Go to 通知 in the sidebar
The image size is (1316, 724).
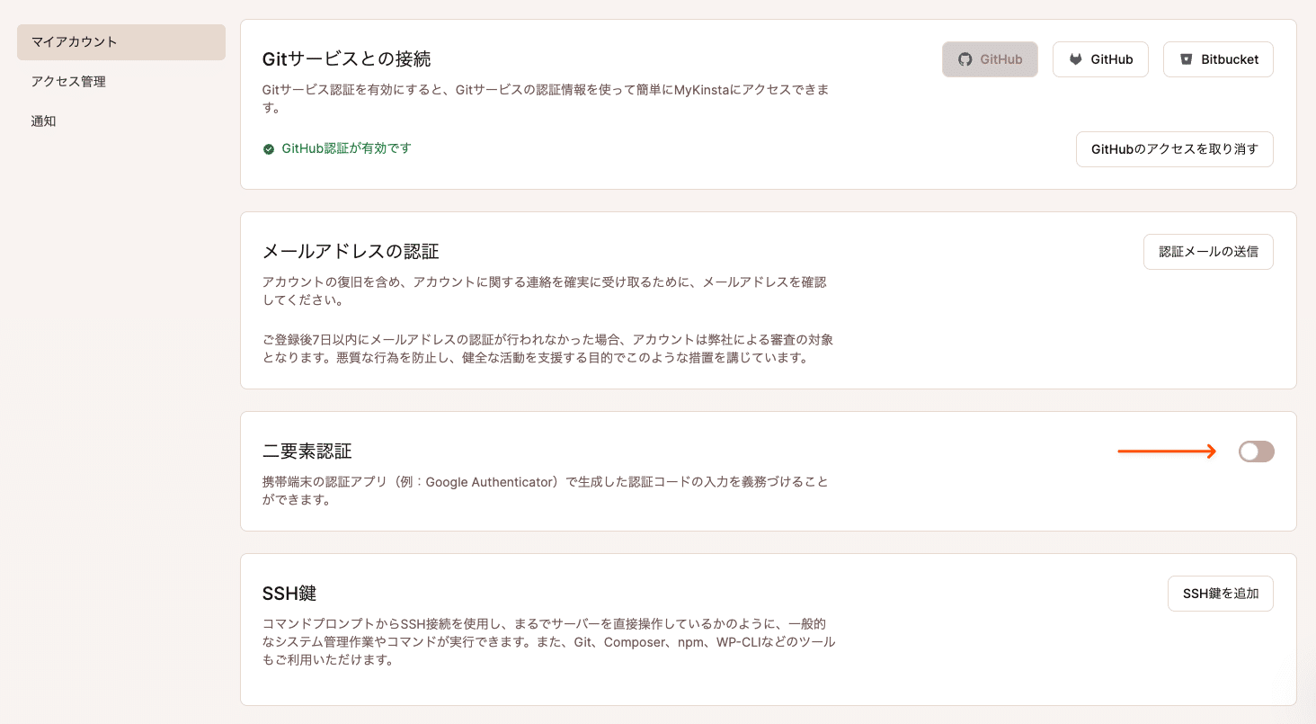click(44, 121)
